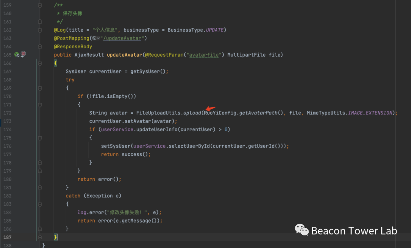Click the "修改头像失败！" string literal

pos(127,212)
